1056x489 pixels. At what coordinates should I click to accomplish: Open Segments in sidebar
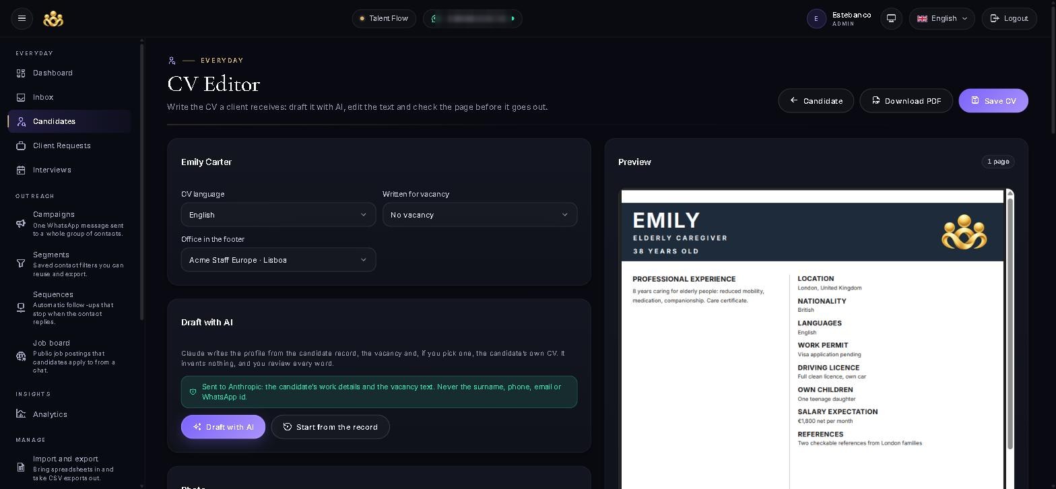(x=69, y=264)
